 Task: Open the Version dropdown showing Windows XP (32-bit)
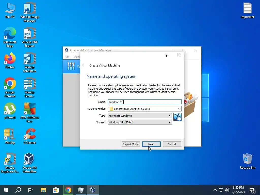[x=140, y=122]
